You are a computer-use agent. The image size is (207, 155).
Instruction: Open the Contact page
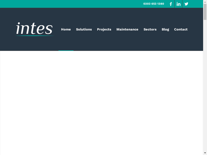pyautogui.click(x=181, y=29)
